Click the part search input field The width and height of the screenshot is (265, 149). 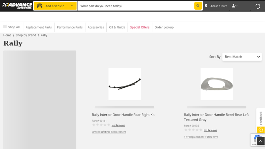pos(136,6)
